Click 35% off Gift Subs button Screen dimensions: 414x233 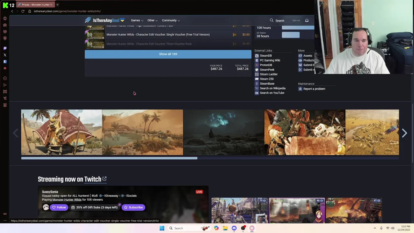pyautogui.click(x=94, y=207)
